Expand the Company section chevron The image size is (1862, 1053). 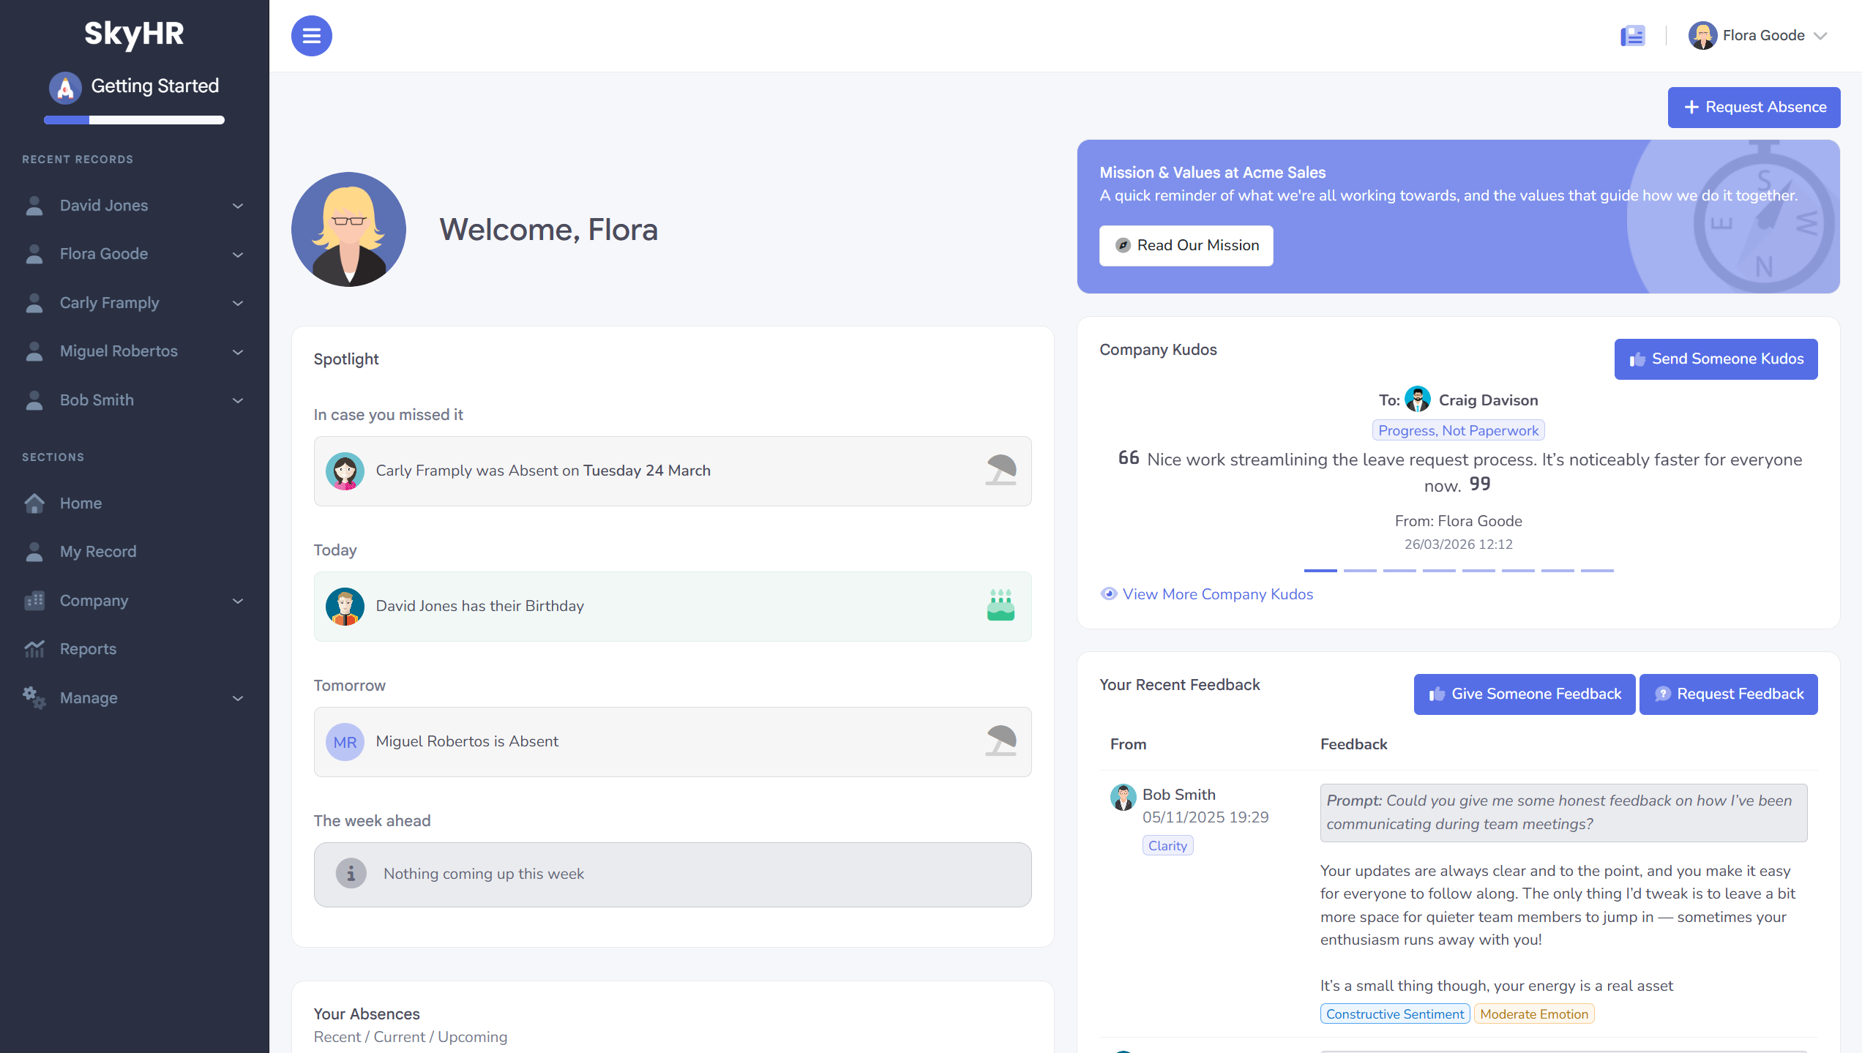pyautogui.click(x=238, y=601)
